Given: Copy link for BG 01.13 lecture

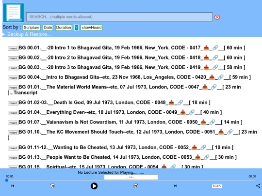Looking at the screenshot, I should click(207, 157).
